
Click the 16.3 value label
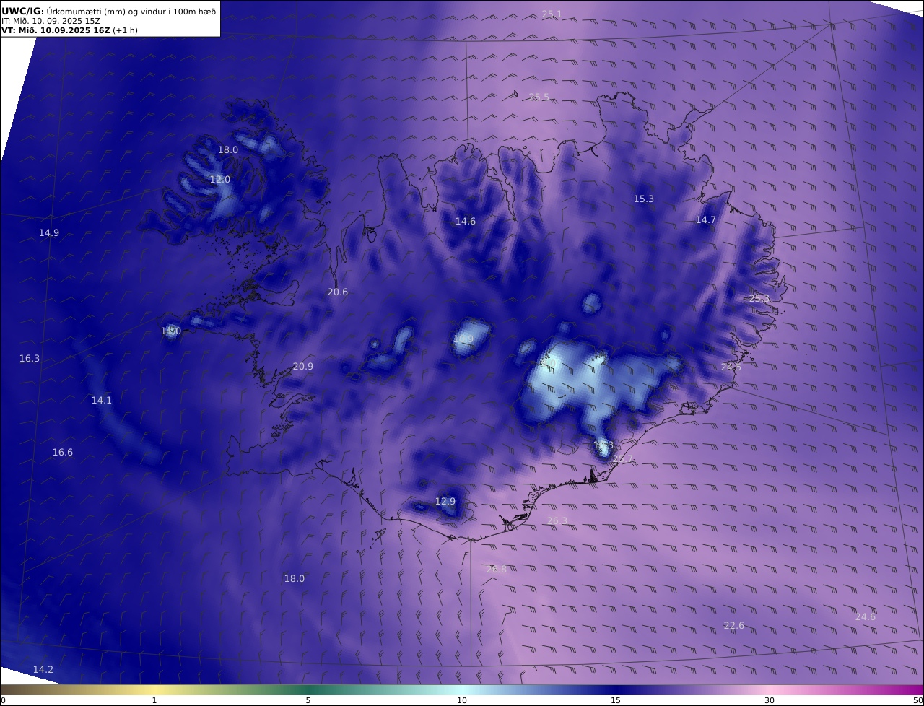(30, 358)
